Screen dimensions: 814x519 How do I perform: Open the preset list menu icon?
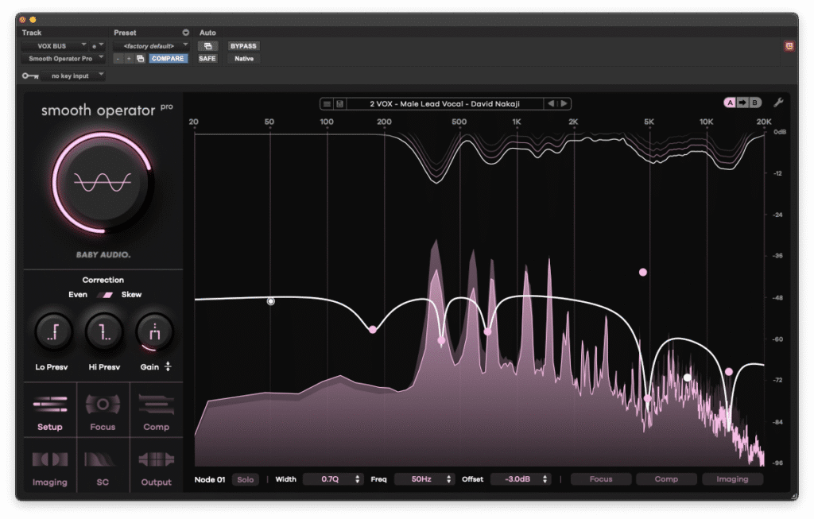(x=327, y=104)
